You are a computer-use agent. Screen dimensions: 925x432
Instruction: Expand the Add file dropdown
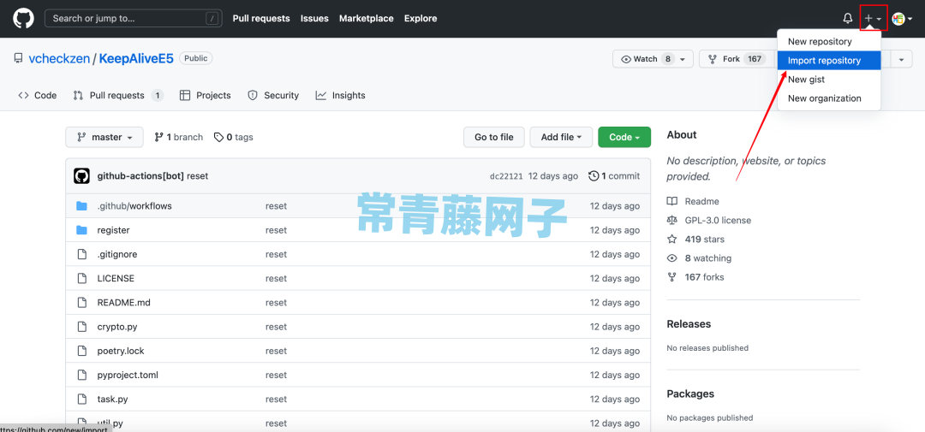click(x=562, y=138)
